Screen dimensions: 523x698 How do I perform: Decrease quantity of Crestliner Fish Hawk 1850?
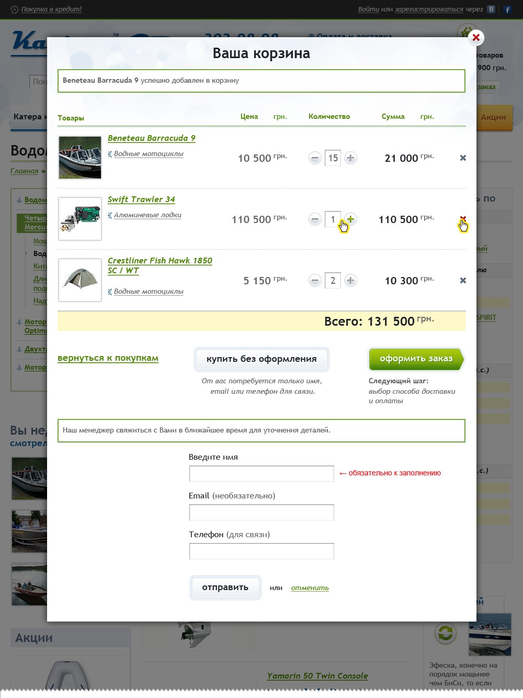315,280
